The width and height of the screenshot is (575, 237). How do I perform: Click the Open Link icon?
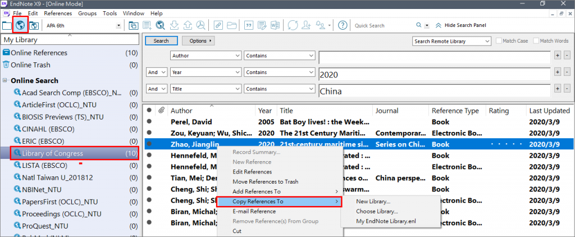pos(218,25)
